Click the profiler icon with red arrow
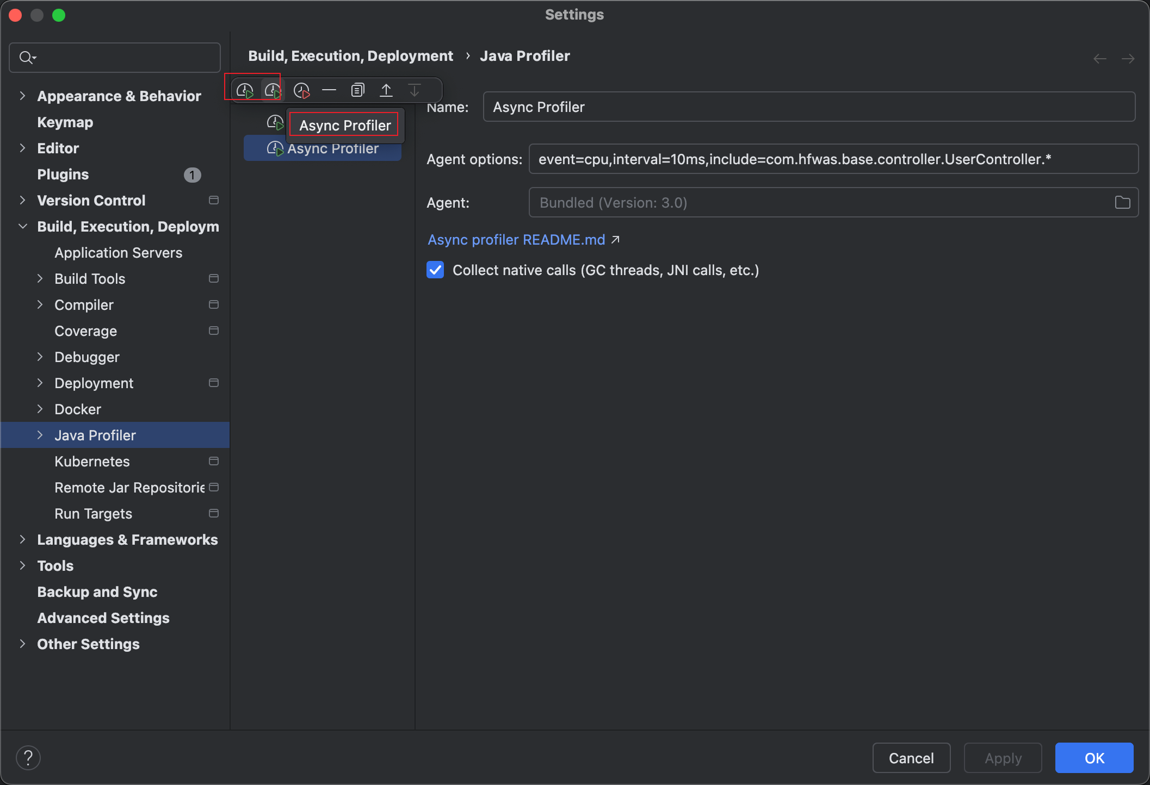 [301, 90]
